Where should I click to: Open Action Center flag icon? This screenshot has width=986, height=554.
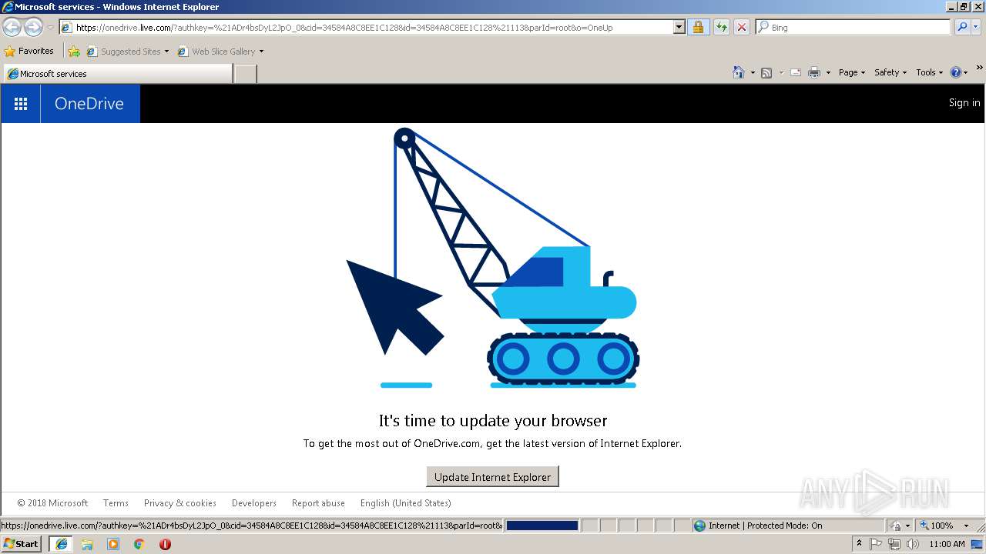876,544
